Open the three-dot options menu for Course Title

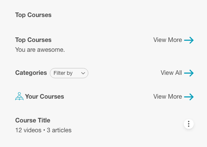click(x=189, y=124)
